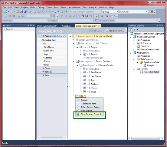Screen dimensions: 167x147
Task: Select New Custom Control menu item
Action: click(89, 114)
